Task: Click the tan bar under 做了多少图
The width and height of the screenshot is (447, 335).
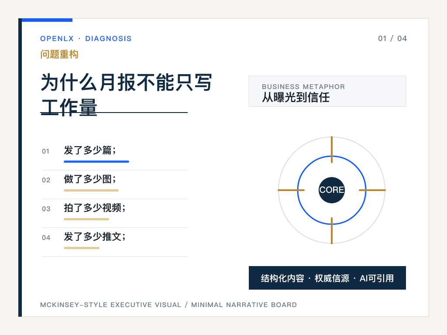Action: pos(91,190)
